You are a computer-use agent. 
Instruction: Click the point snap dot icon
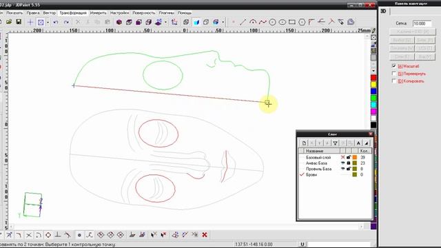click(79, 234)
